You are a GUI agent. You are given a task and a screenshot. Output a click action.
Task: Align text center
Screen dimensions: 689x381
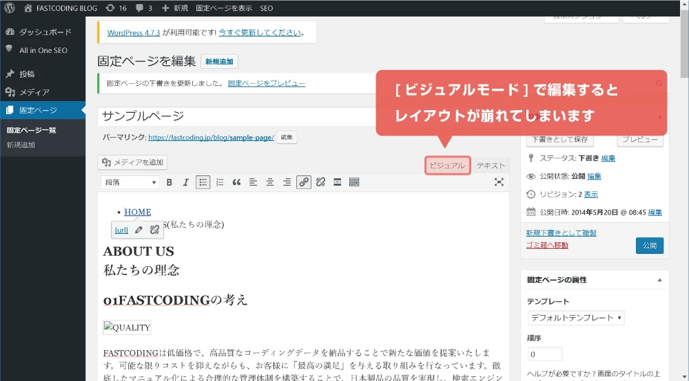[x=270, y=182]
